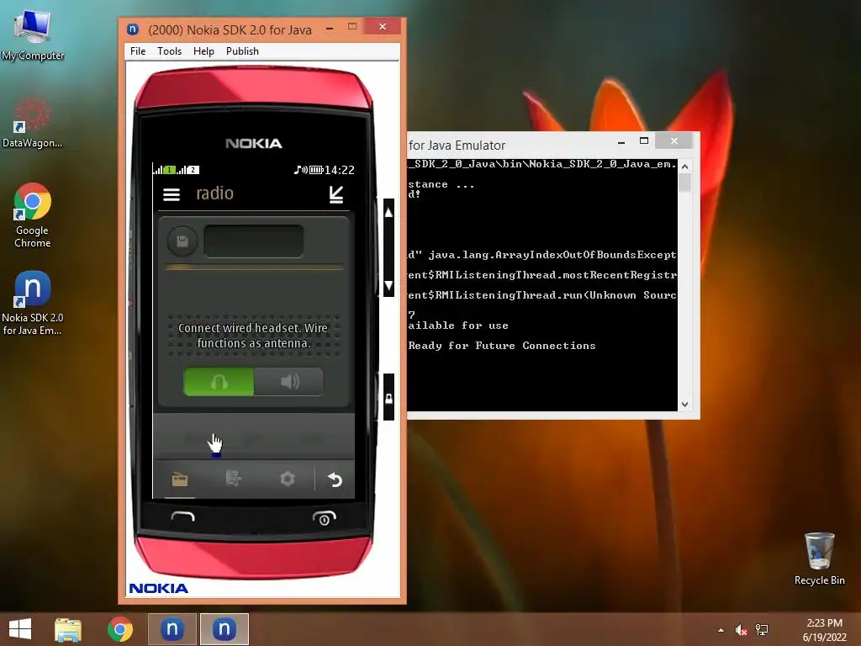
Task: Click the phone call key
Action: (182, 516)
